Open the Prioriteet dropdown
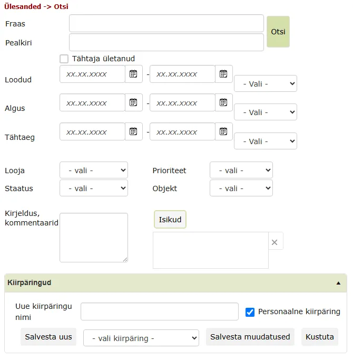Screen dimensions: 353x359 tap(241, 170)
